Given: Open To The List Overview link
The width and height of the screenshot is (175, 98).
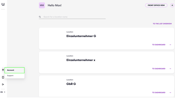Looking at the screenshot, I should pyautogui.click(x=162, y=24).
